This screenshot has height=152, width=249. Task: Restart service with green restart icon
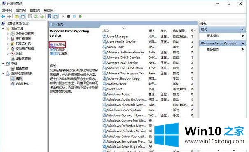[x=80, y=16]
